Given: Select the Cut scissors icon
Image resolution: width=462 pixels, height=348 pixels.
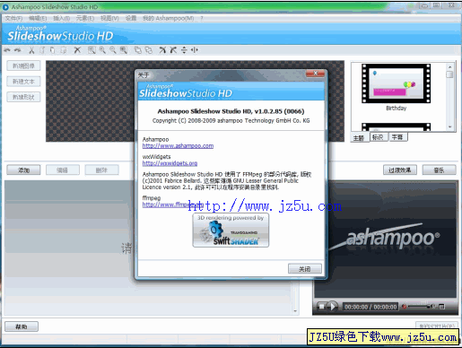Looking at the screenshot, I should coord(31,50).
